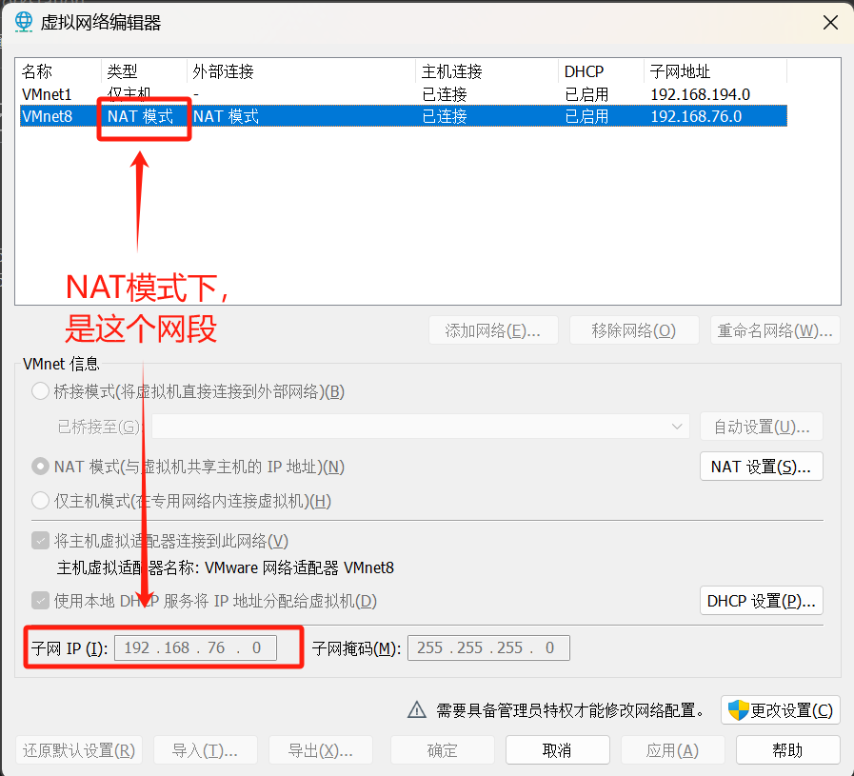Viewport: 854px width, 776px height.
Task: Select the VMnet8 row name
Action: click(x=47, y=116)
